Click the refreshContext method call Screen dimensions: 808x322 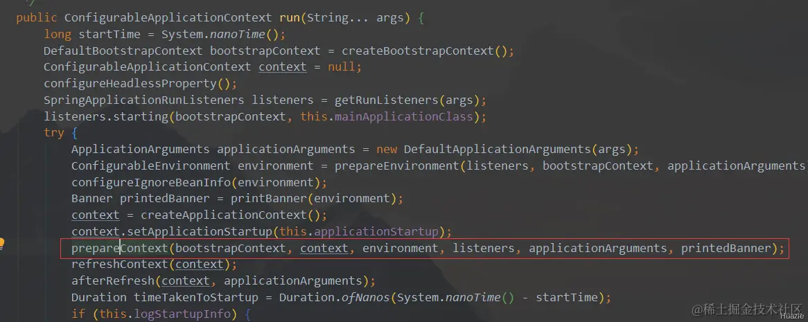click(x=120, y=265)
